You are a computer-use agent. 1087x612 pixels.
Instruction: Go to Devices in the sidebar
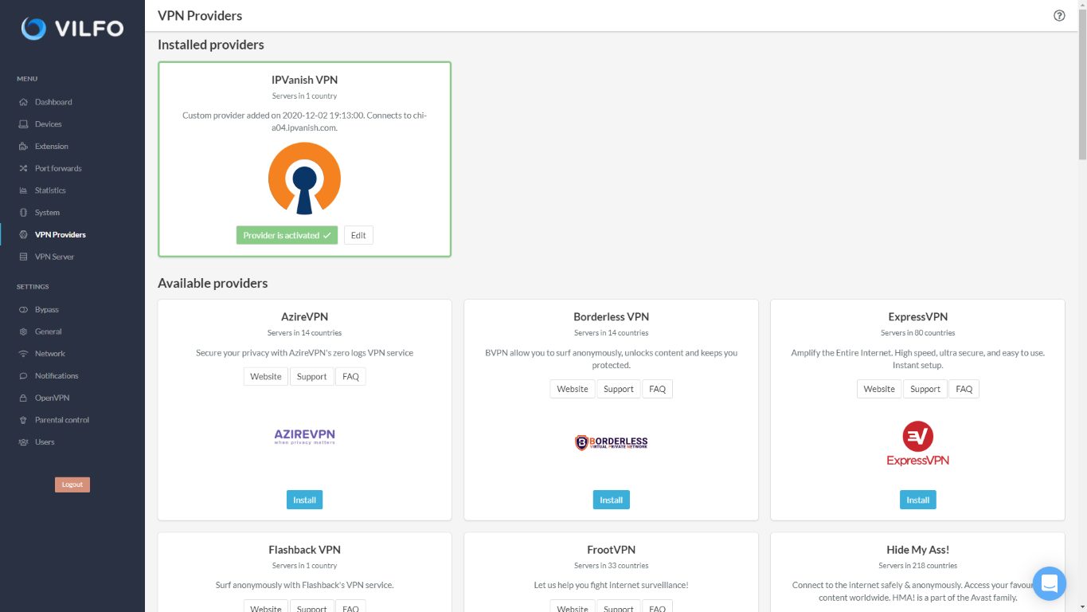[x=48, y=124]
